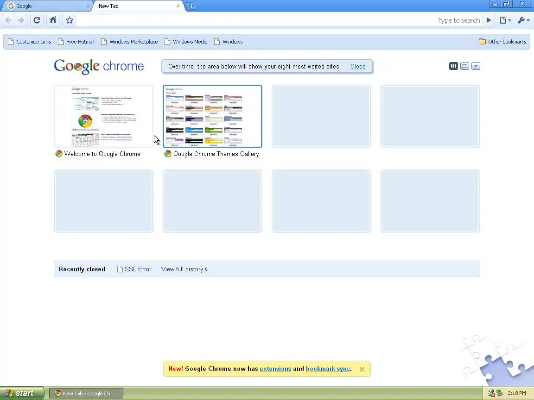Expand the new tab page options dropdown
The image size is (534, 400).
pos(476,66)
